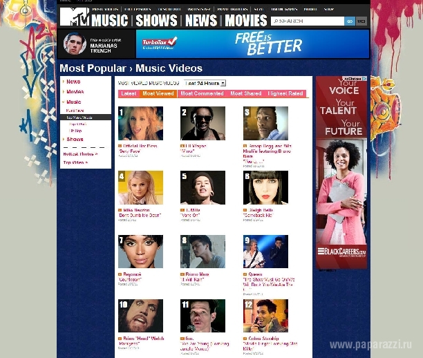Click the video icon beside Snoop Dogg title
The width and height of the screenshot is (423, 358).
coord(245,146)
